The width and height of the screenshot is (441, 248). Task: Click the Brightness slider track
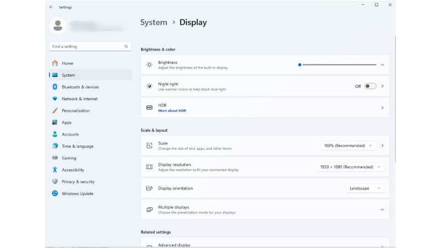[337, 64]
